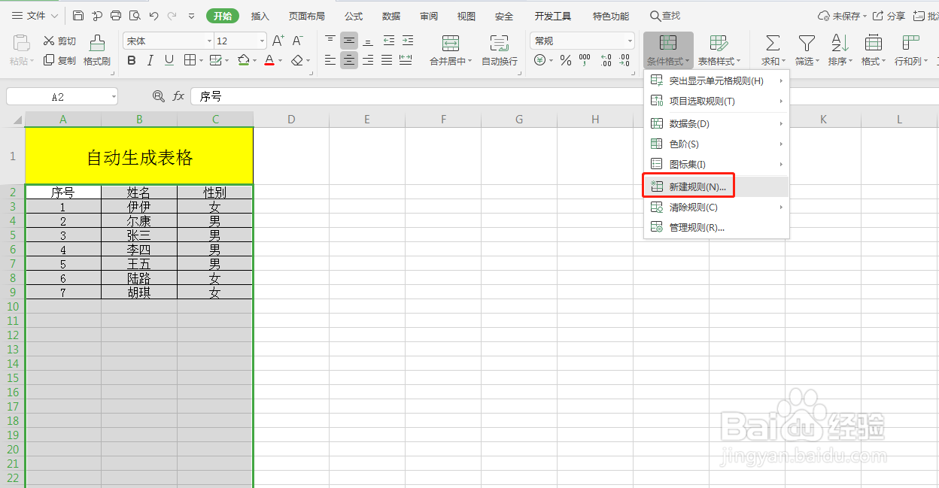Click the borders icon

pyautogui.click(x=190, y=61)
